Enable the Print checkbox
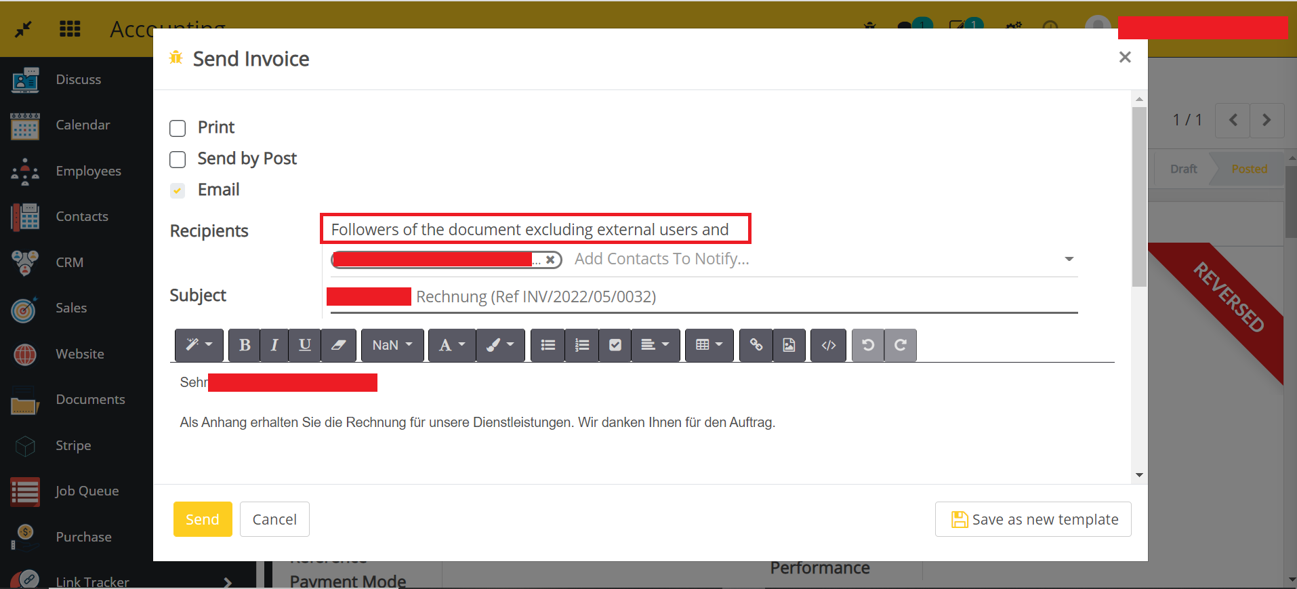 pos(178,128)
